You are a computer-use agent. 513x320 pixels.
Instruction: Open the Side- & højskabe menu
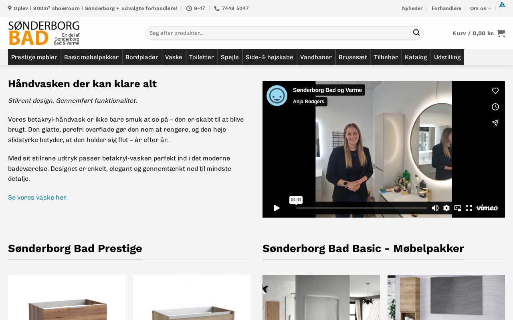[270, 57]
